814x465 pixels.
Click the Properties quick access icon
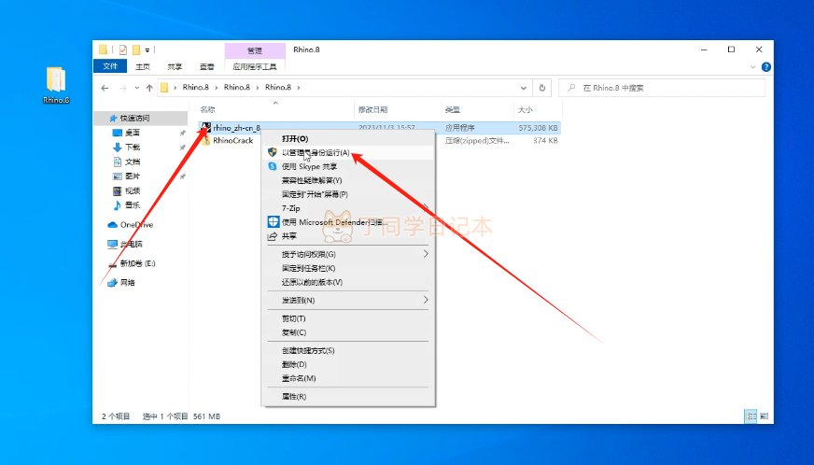123,49
